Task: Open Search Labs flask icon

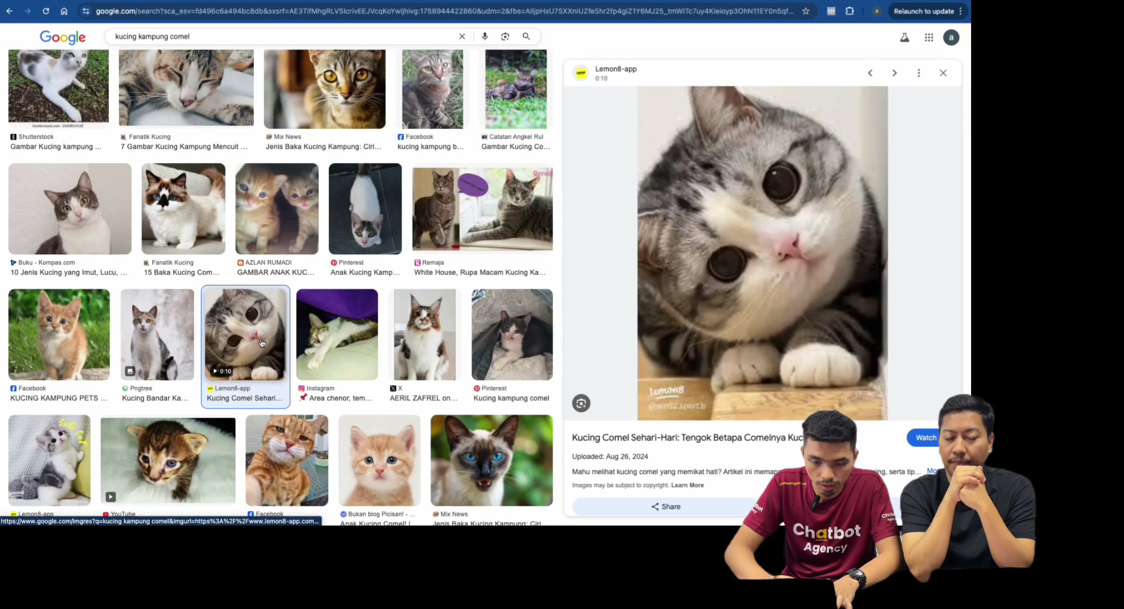Action: (905, 37)
